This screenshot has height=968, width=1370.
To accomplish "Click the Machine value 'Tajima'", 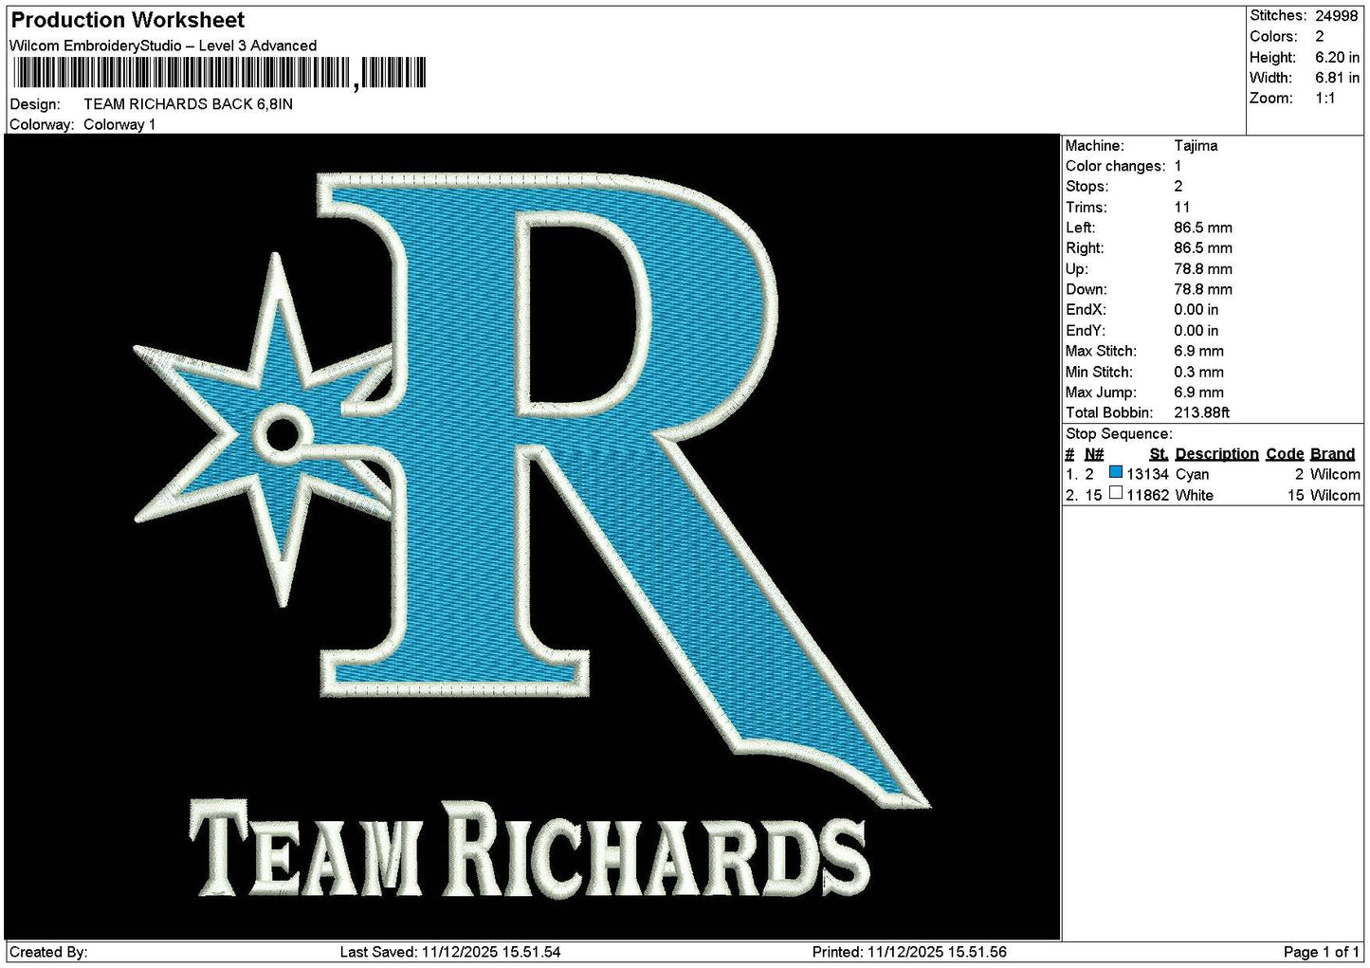I will click(x=1196, y=146).
